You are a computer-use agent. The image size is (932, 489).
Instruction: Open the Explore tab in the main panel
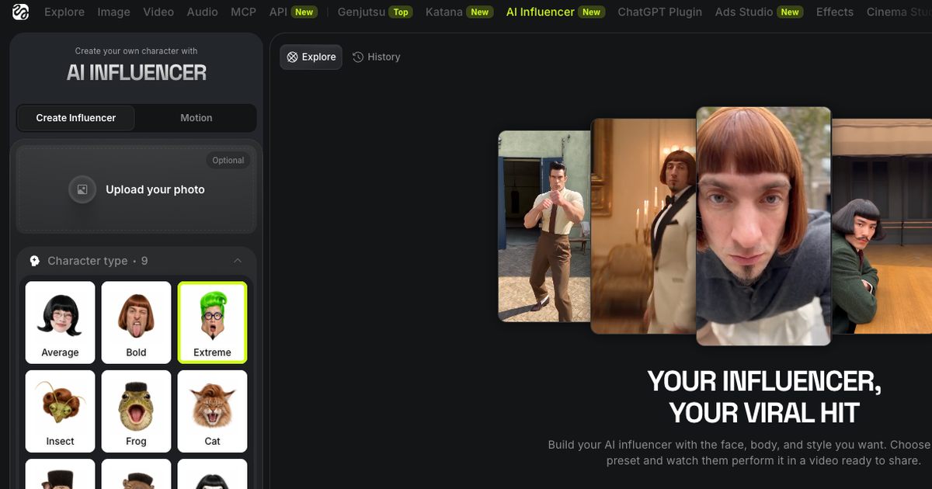[311, 57]
